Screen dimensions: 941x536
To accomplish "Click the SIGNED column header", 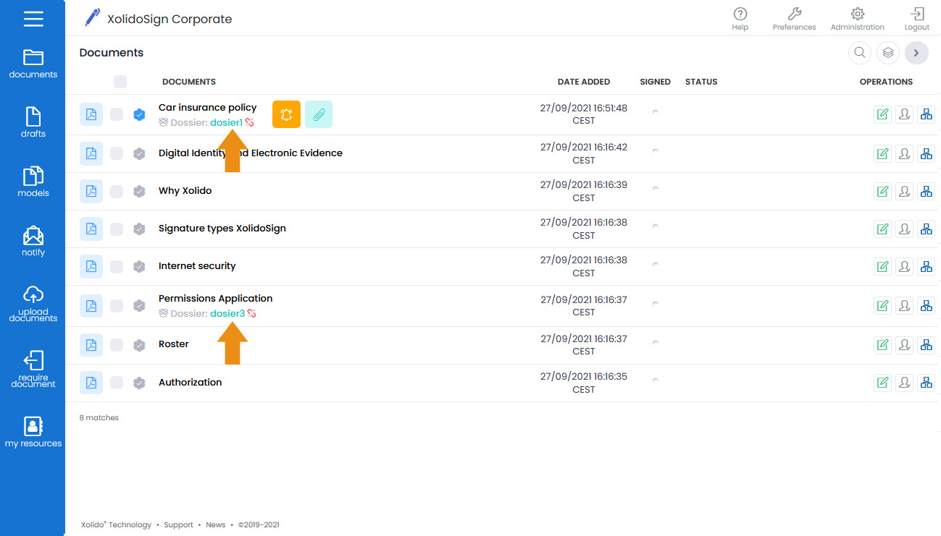I will (656, 82).
